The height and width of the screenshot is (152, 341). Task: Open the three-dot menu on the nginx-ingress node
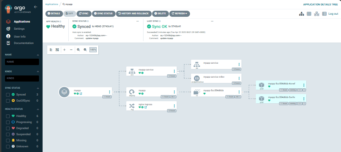coord(174,106)
